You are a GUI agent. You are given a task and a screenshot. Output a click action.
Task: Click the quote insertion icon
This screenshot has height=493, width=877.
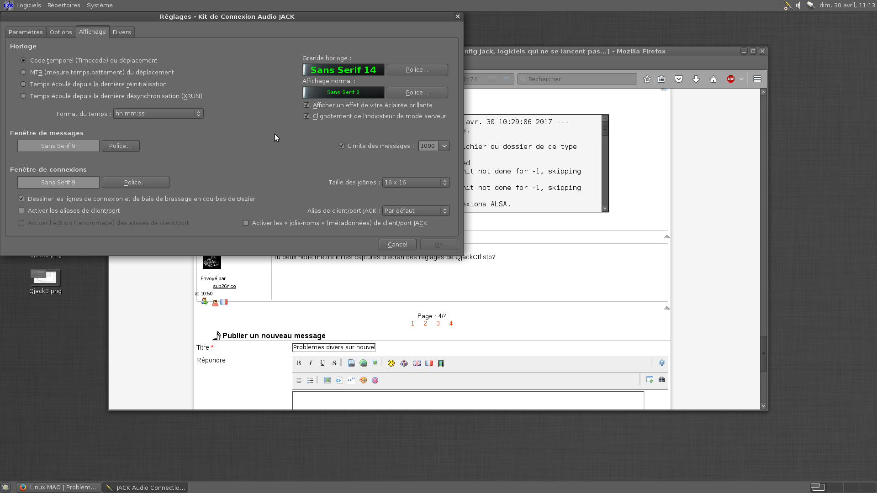pyautogui.click(x=351, y=380)
